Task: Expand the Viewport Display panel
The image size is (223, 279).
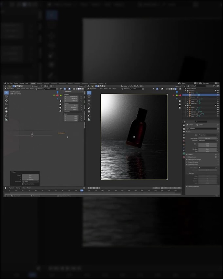Action: coord(193,162)
